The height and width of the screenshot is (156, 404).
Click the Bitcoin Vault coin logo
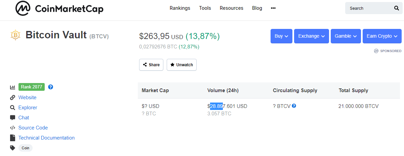(x=15, y=35)
